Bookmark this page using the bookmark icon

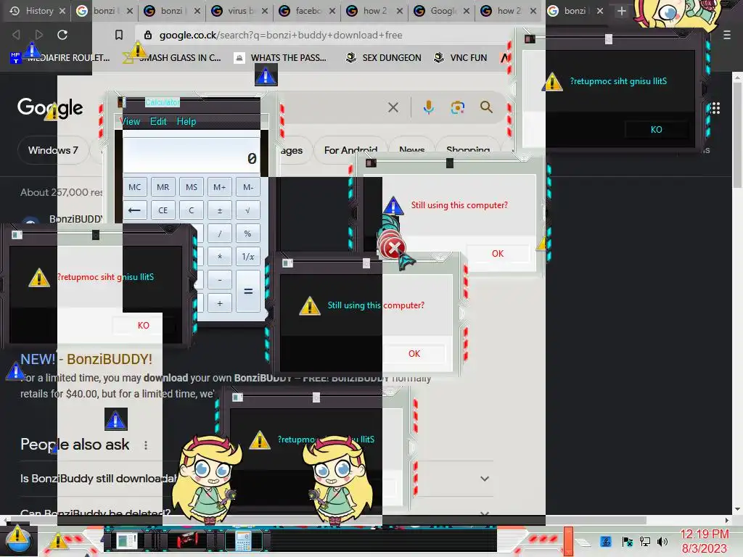tap(119, 35)
